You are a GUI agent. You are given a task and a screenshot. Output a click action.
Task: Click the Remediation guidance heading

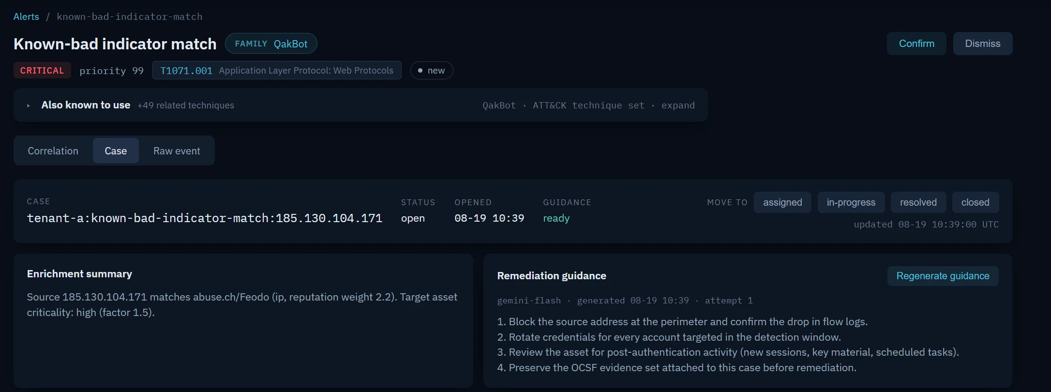click(x=552, y=276)
